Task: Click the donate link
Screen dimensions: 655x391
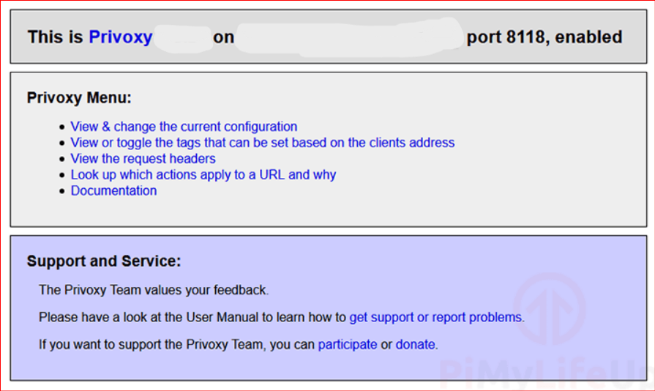Action: (416, 344)
